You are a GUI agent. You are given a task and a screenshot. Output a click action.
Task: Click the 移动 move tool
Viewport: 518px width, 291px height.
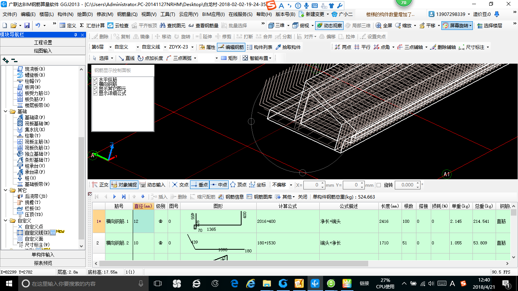click(x=163, y=36)
